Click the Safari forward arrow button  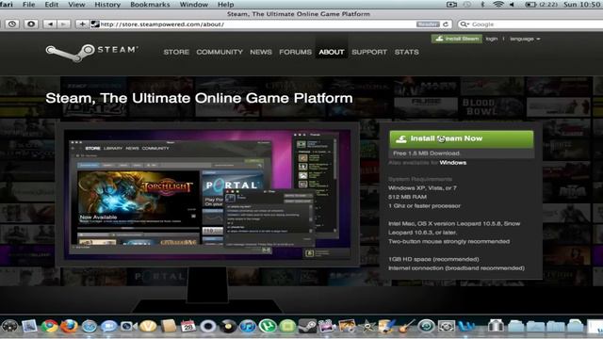63,24
